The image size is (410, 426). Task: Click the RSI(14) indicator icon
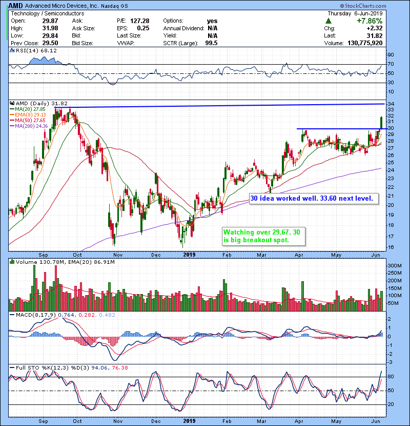click(x=12, y=50)
